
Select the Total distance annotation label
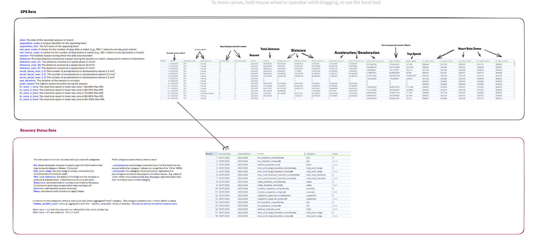click(270, 49)
